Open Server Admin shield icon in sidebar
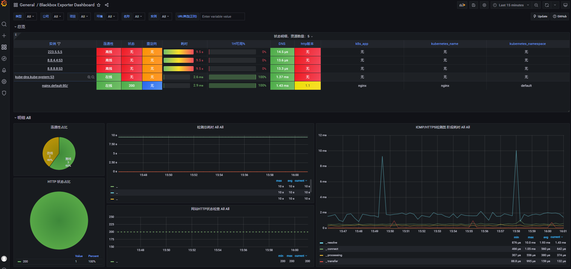The width and height of the screenshot is (571, 269). coord(4,93)
